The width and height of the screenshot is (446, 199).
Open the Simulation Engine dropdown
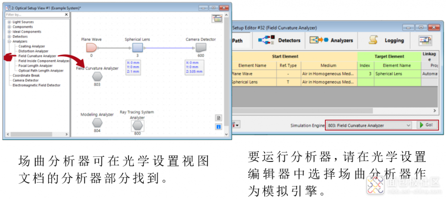[369, 125]
